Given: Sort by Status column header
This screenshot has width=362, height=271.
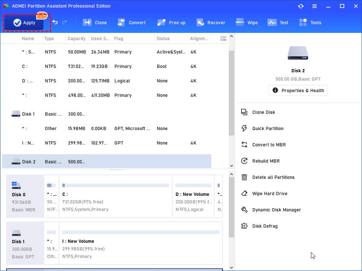Looking at the screenshot, I should click(163, 39).
